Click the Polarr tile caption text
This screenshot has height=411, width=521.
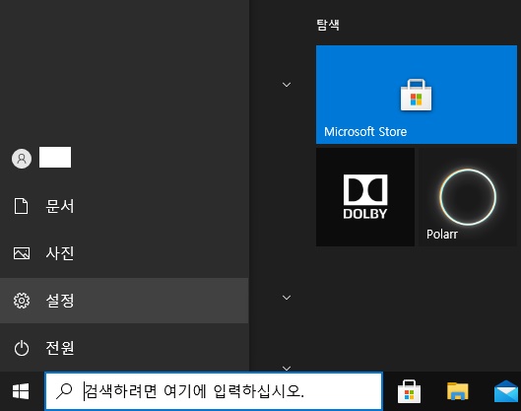coord(442,235)
